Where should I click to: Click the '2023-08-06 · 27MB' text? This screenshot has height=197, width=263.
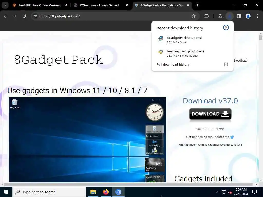[x=210, y=129]
